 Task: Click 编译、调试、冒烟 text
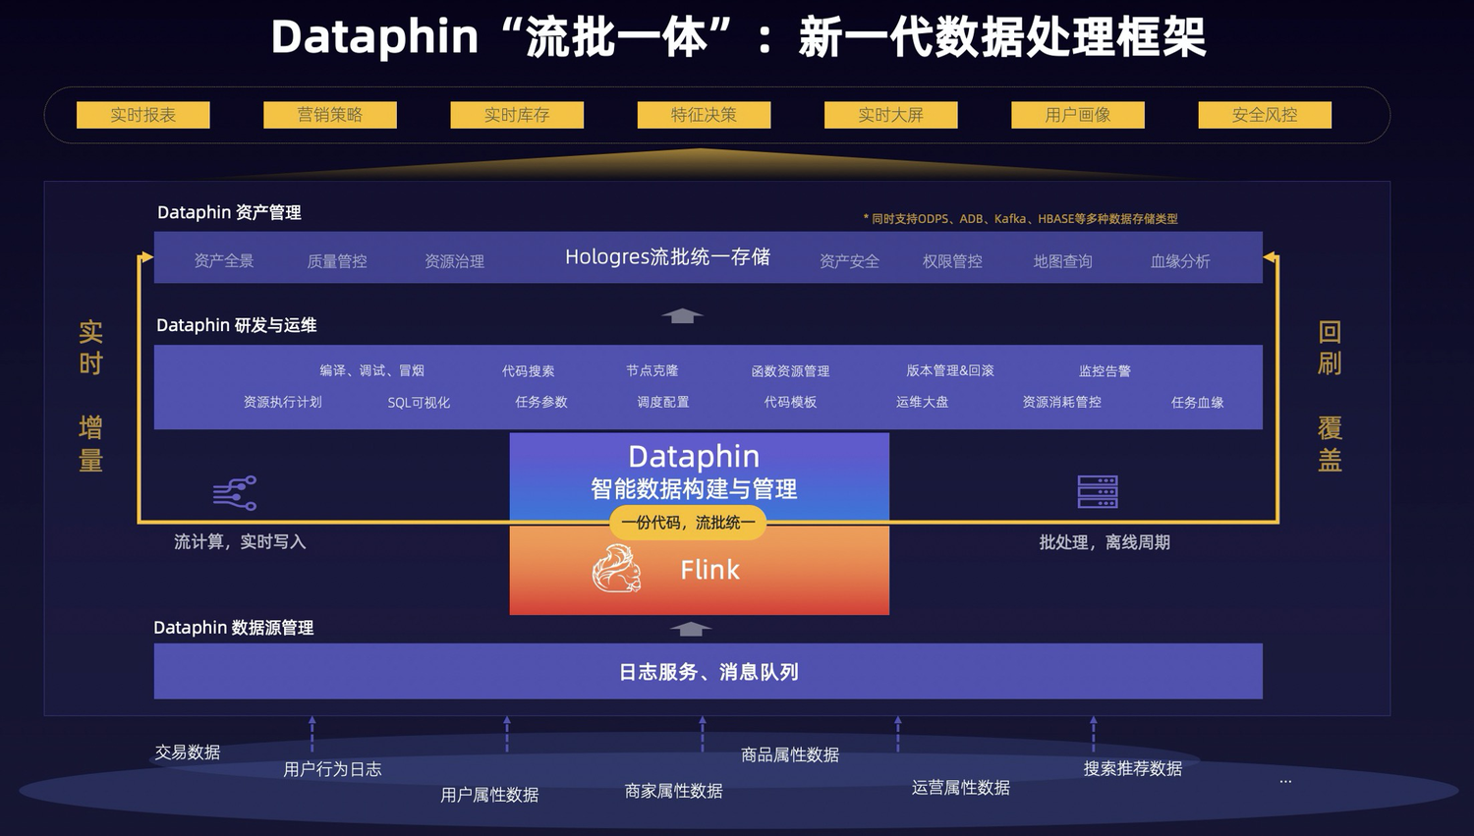(x=371, y=370)
